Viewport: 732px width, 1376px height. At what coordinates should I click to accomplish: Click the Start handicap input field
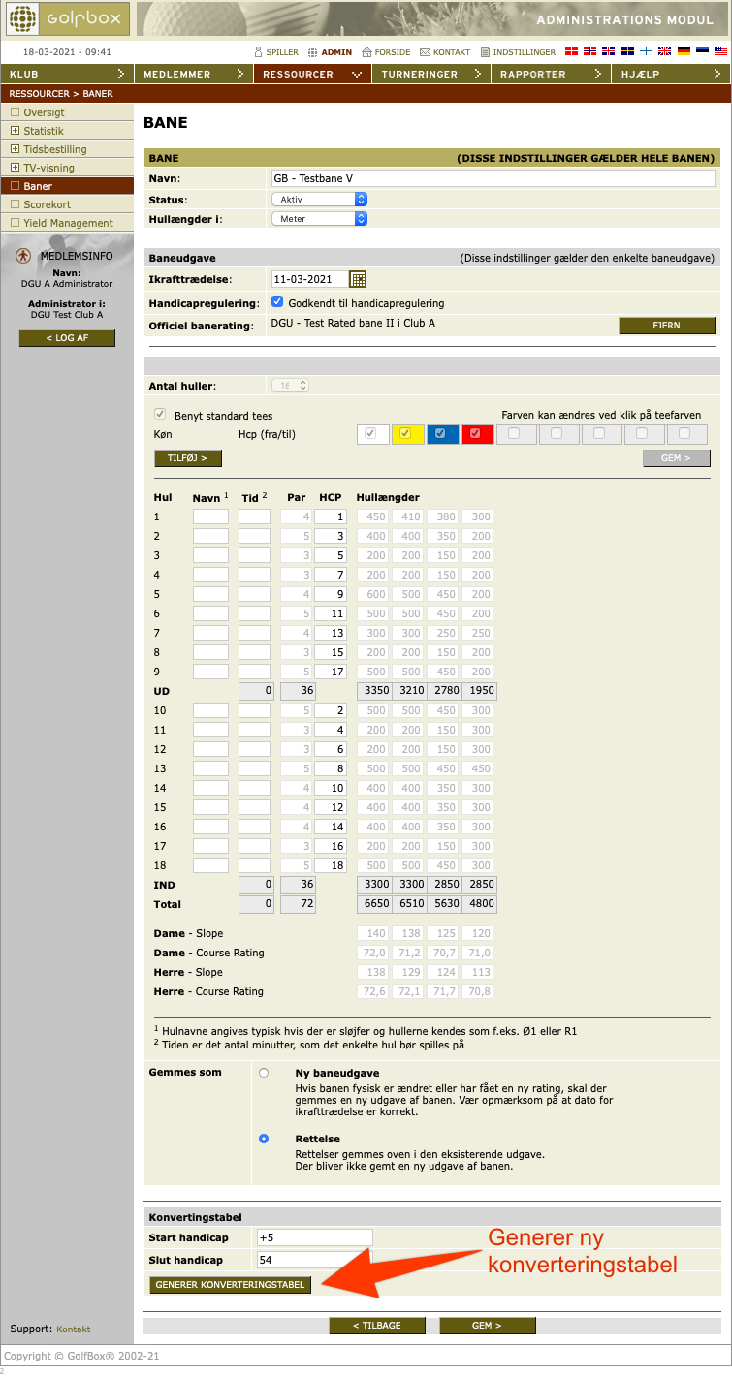click(x=314, y=1237)
